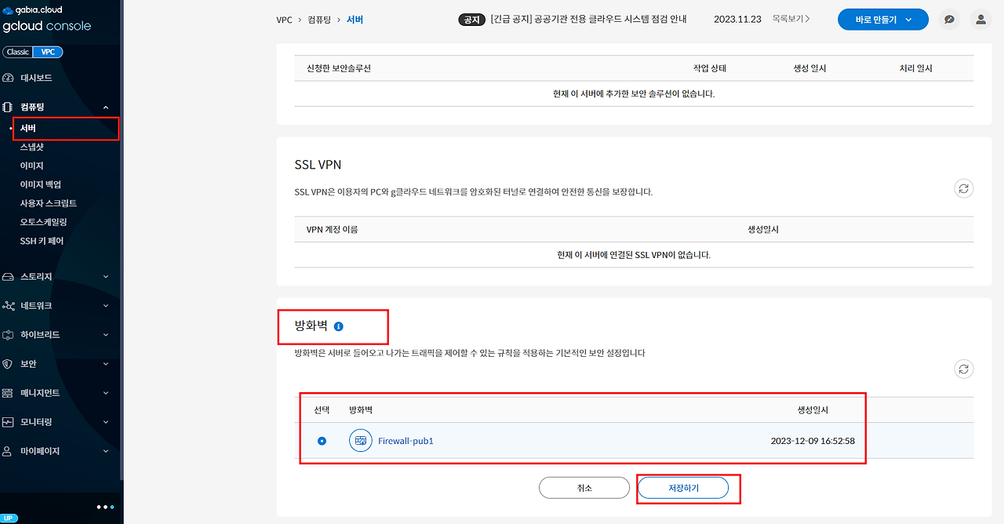1004x524 pixels.
Task: Click the info icon next to 방화벽
Action: [x=338, y=326]
